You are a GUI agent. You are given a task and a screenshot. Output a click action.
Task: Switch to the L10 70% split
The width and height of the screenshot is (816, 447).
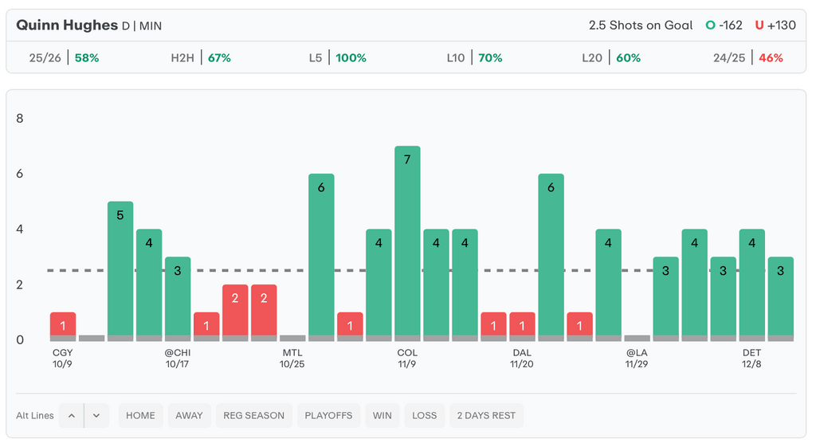(475, 58)
